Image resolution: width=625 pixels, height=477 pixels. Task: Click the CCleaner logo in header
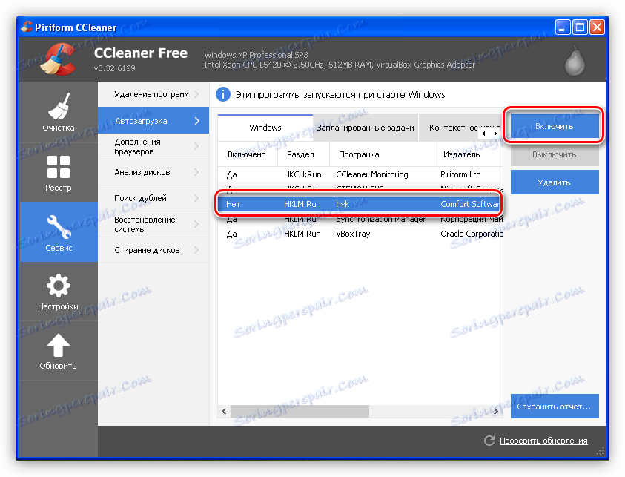59,60
